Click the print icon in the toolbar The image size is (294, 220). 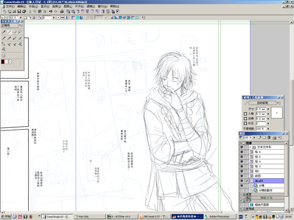[x=62, y=12]
